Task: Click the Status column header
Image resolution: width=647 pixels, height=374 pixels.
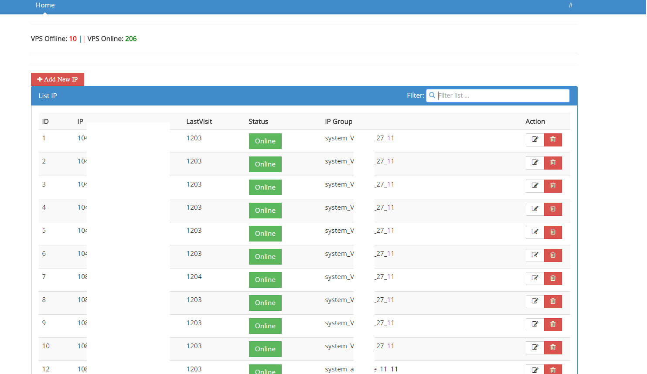Action: pos(258,122)
